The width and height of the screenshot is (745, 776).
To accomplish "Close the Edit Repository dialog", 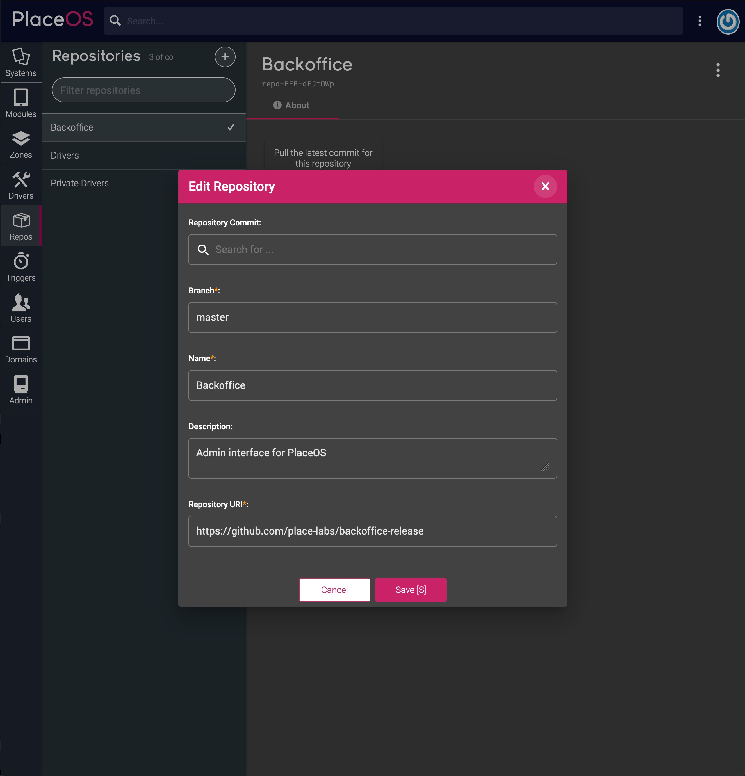I will coord(545,186).
